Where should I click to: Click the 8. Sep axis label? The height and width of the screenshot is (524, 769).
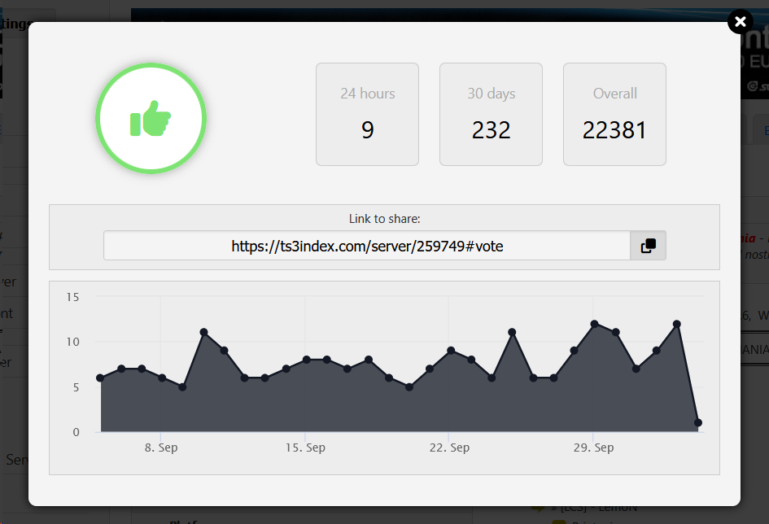pos(161,448)
